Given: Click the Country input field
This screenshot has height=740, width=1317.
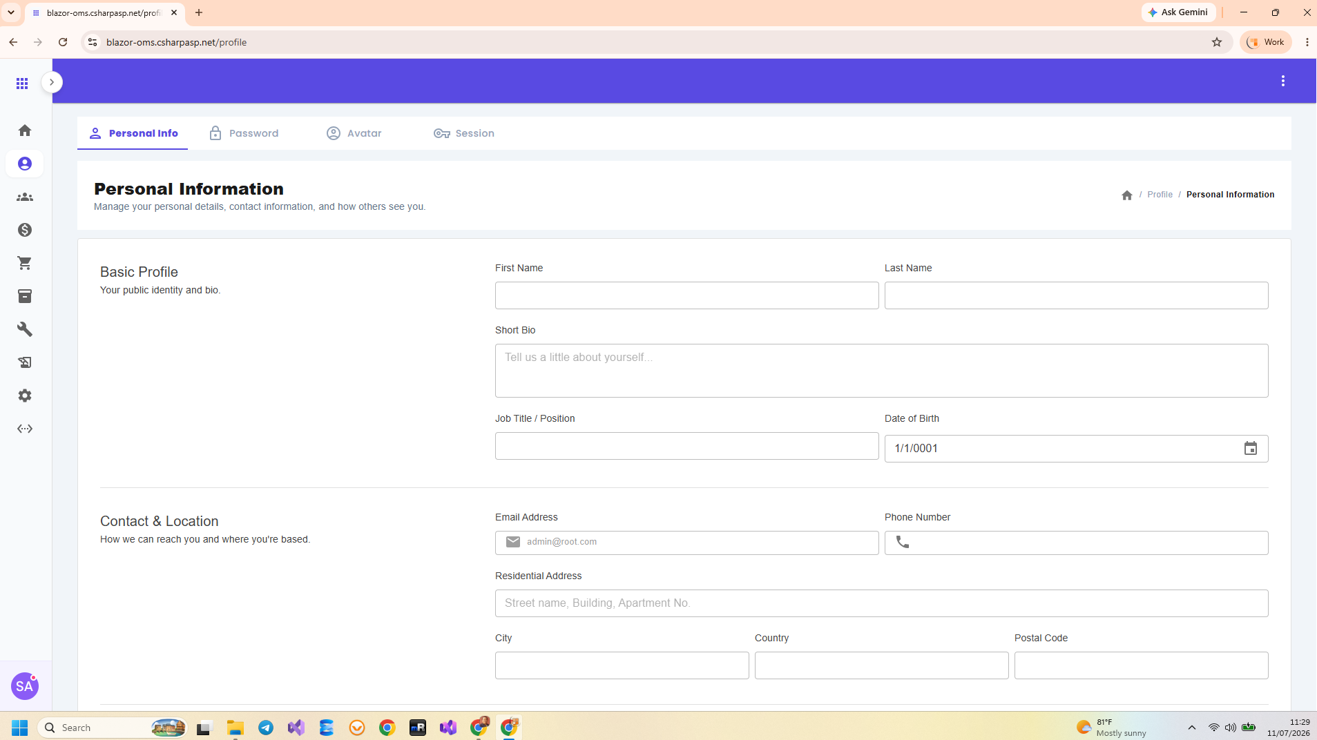Looking at the screenshot, I should click(x=881, y=665).
